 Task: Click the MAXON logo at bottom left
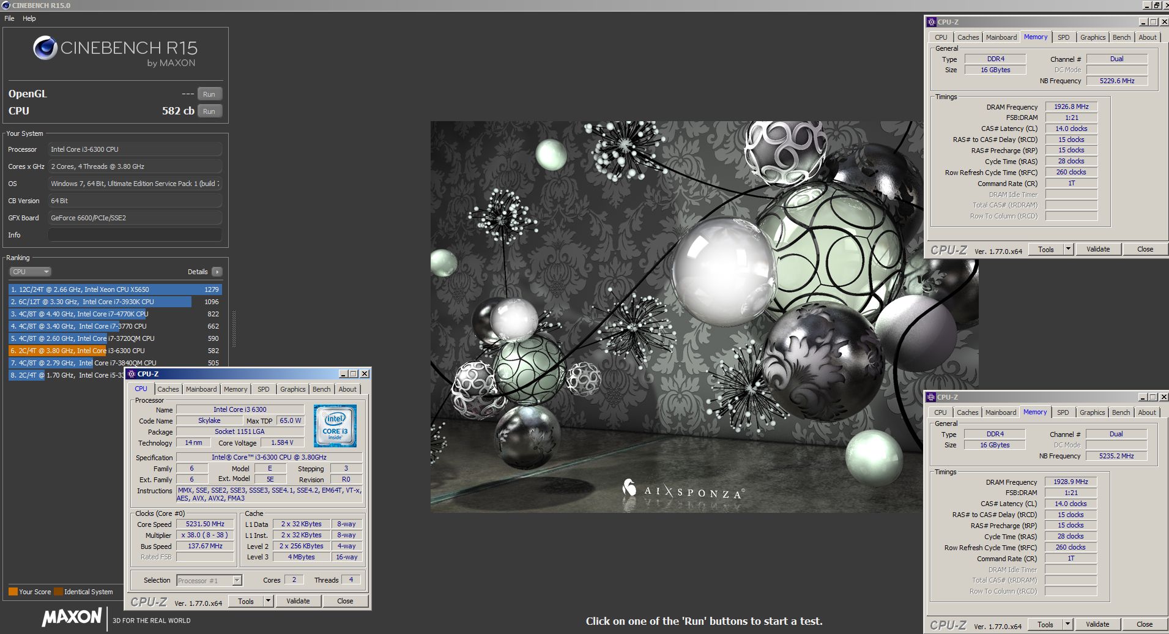point(72,617)
